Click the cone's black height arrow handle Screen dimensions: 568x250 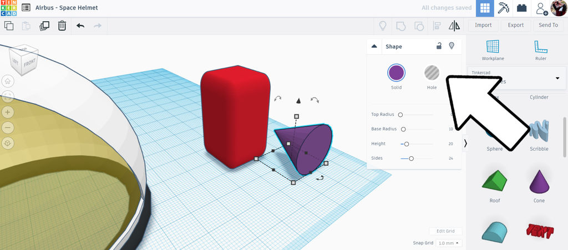pos(298,100)
